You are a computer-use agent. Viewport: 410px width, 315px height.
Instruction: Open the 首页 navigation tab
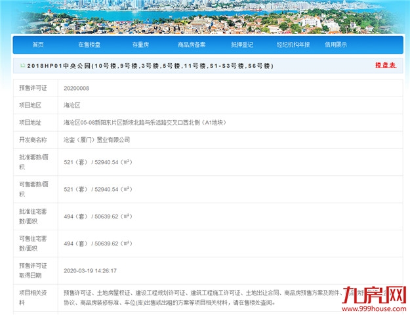tap(38, 45)
